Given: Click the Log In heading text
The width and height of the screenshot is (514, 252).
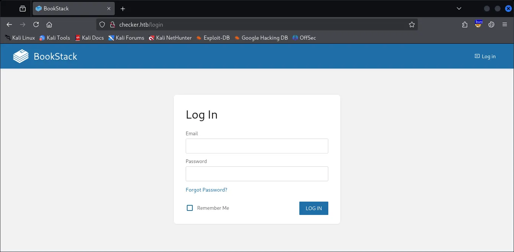Looking at the screenshot, I should click(x=202, y=115).
